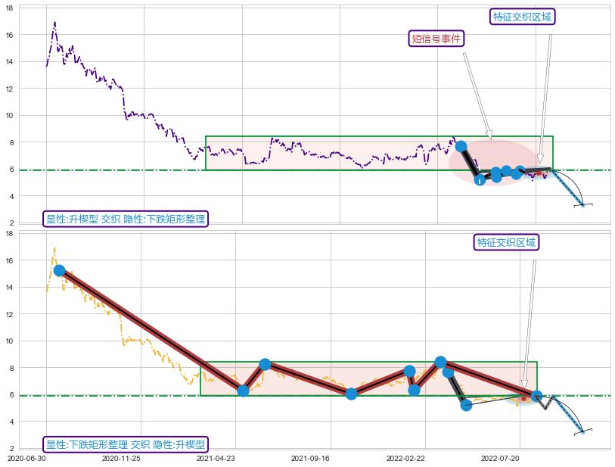This screenshot has width=615, height=467.
Task: Click lowest blue marker below bottom green rectangle
Action: click(466, 405)
